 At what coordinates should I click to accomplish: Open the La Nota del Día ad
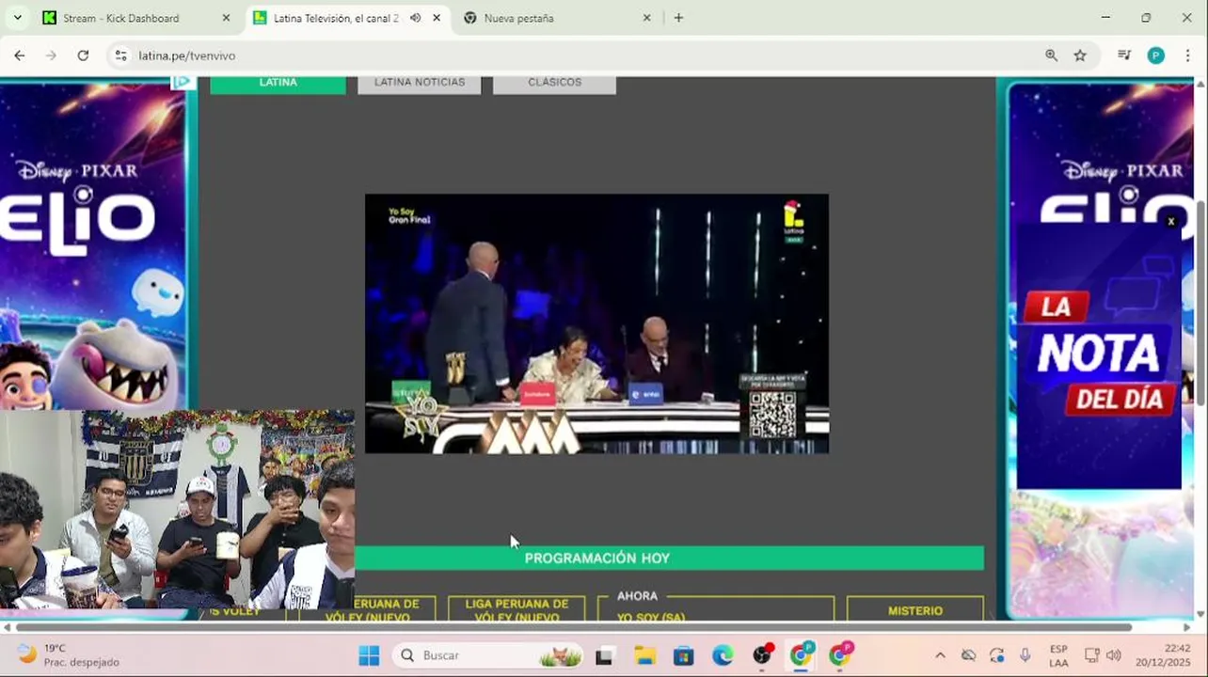[x=1099, y=357]
